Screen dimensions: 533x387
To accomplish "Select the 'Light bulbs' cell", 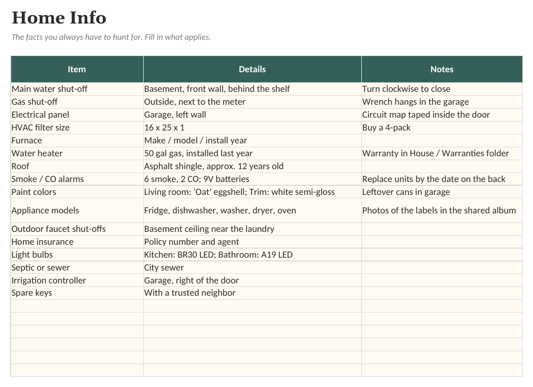I will pyautogui.click(x=77, y=255).
